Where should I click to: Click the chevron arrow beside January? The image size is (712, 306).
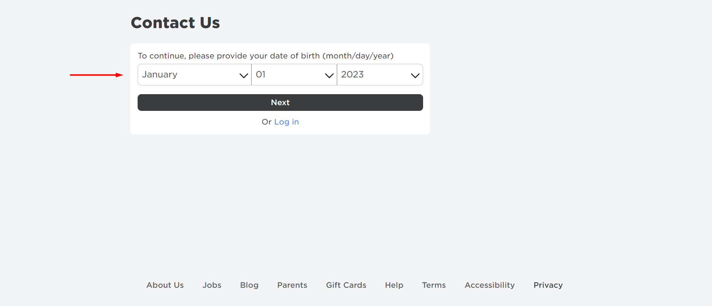tap(244, 76)
